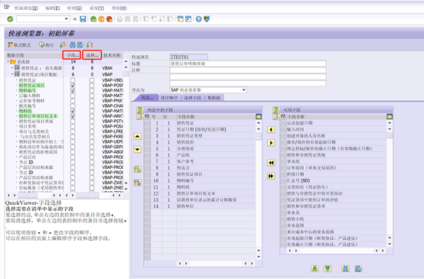Click the 格式模式 button
The height and width of the screenshot is (279, 424).
click(19, 45)
